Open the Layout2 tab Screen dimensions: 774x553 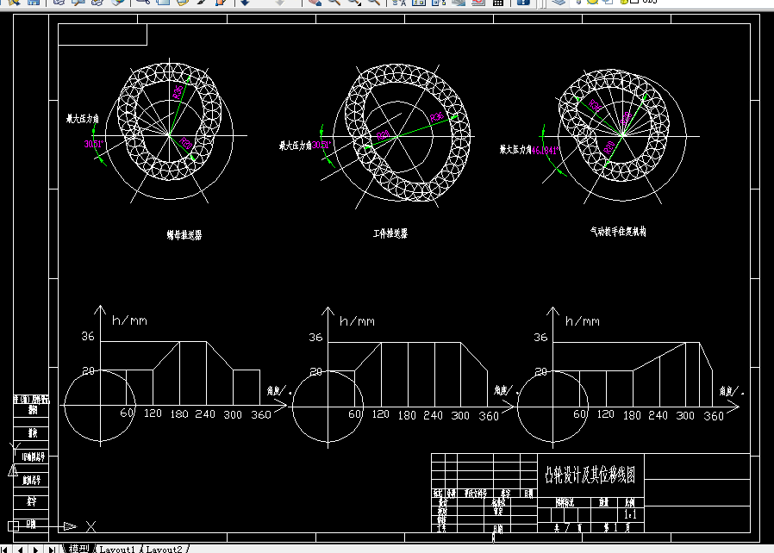pos(164,549)
